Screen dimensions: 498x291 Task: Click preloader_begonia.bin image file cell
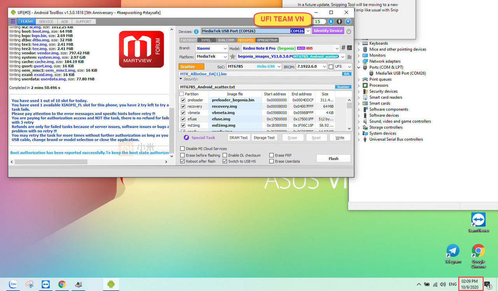click(235, 100)
